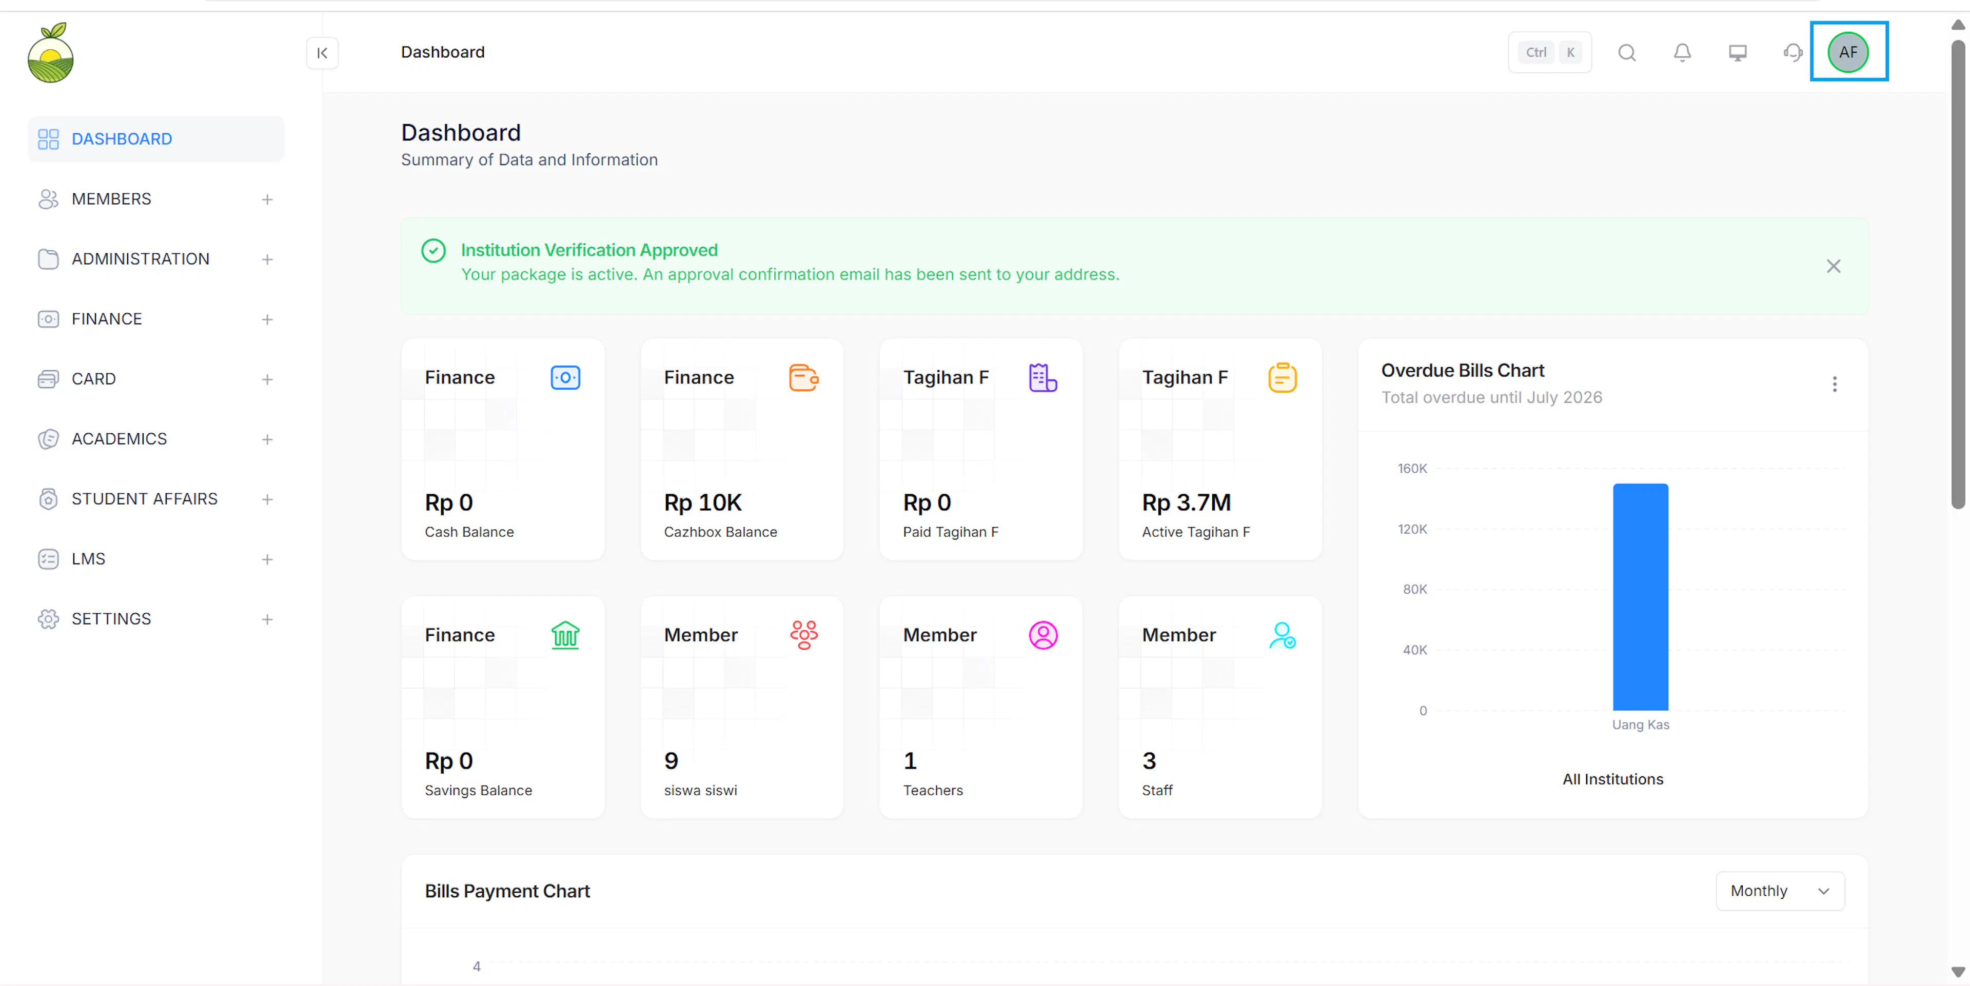Image resolution: width=1970 pixels, height=986 pixels.
Task: Click the Uang Kas axis label
Action: point(1641,725)
